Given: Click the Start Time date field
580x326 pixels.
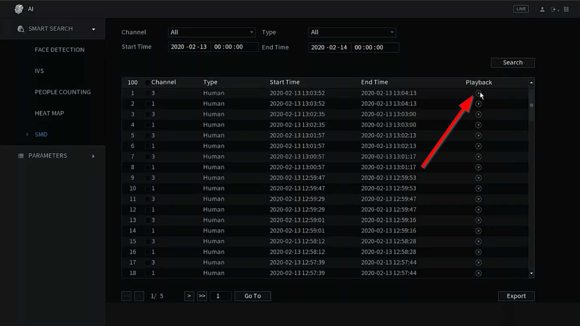Looking at the screenshot, I should (189, 47).
